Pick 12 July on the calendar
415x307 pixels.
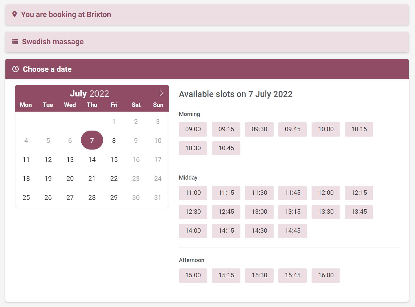coord(48,159)
